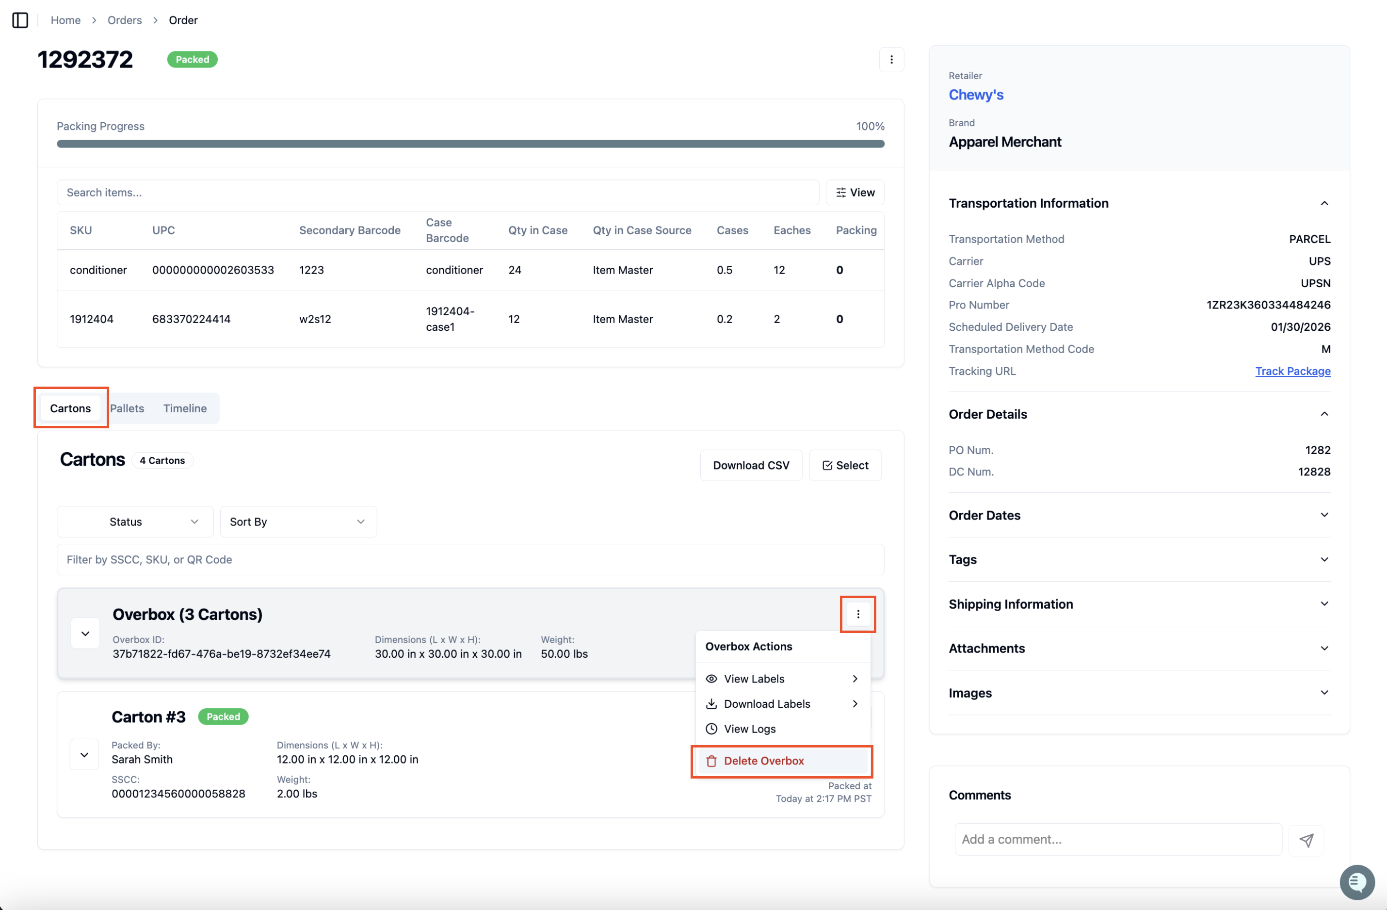
Task: Open Download Labels submenu
Action: coord(783,704)
